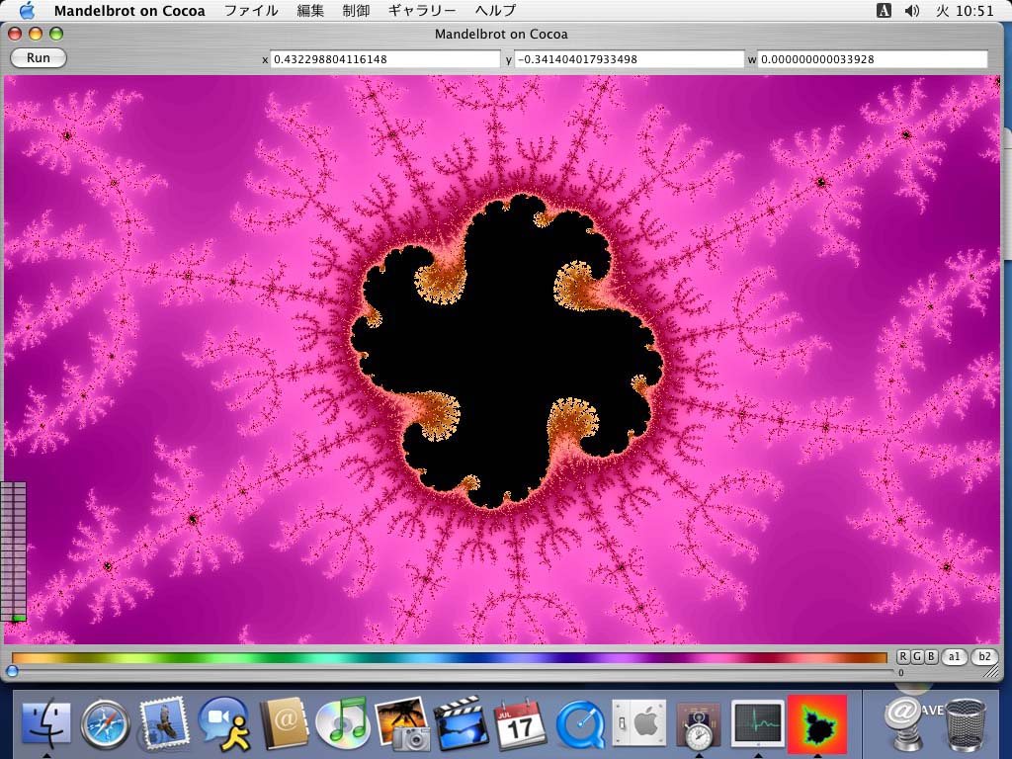Viewport: 1012px width, 759px height.
Task: Launch iMovie from the Dock
Action: click(x=461, y=722)
